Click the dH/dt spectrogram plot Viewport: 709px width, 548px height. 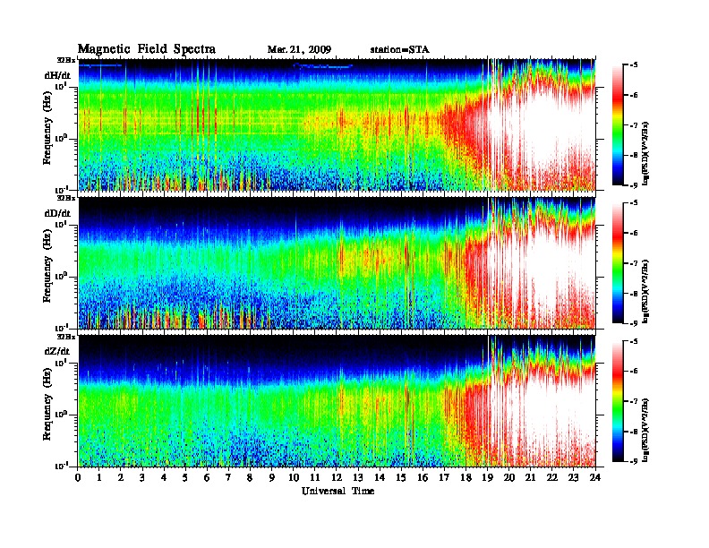tap(337, 124)
